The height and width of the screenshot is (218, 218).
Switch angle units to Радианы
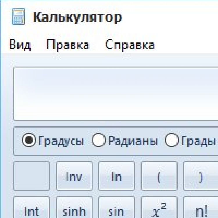98,141
